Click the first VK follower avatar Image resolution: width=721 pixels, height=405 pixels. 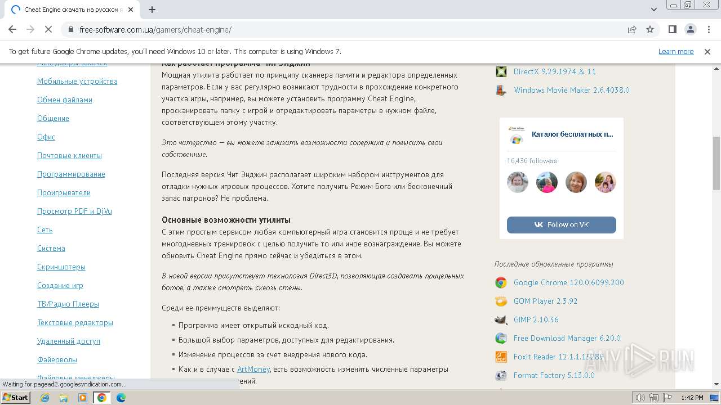pos(518,182)
